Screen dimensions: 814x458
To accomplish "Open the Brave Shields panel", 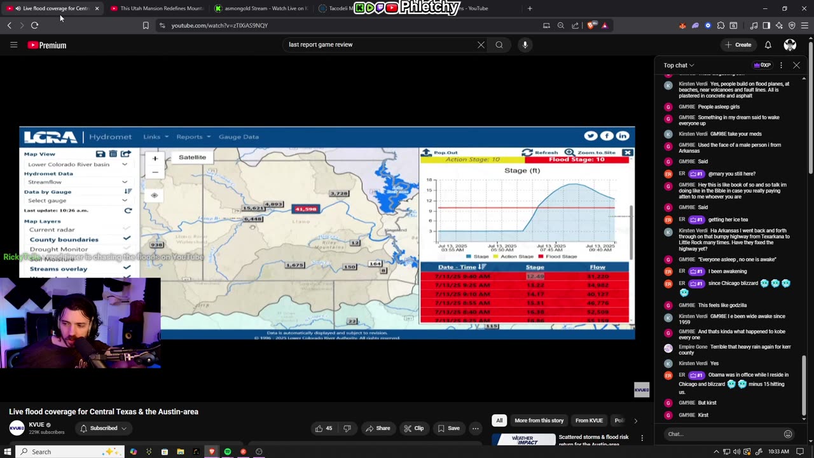I will coord(591,25).
